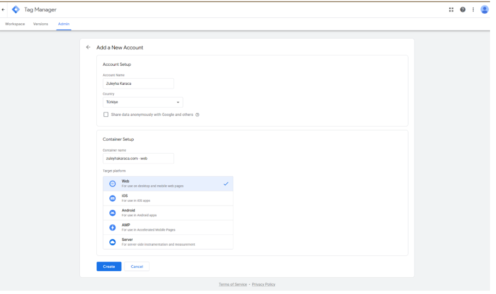The width and height of the screenshot is (496, 294).
Task: Click the Create button
Action: point(109,266)
